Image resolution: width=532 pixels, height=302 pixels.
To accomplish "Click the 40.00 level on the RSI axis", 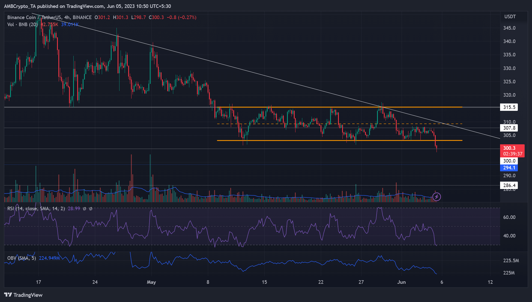I will pyautogui.click(x=509, y=236).
